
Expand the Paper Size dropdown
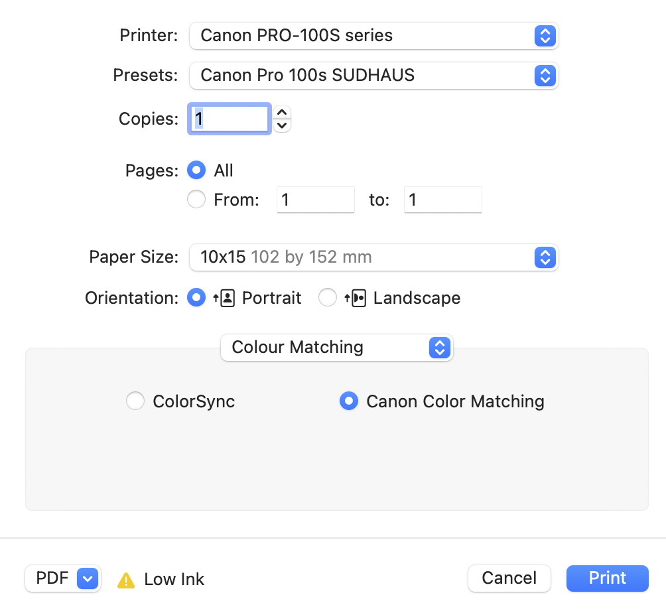[x=544, y=257]
